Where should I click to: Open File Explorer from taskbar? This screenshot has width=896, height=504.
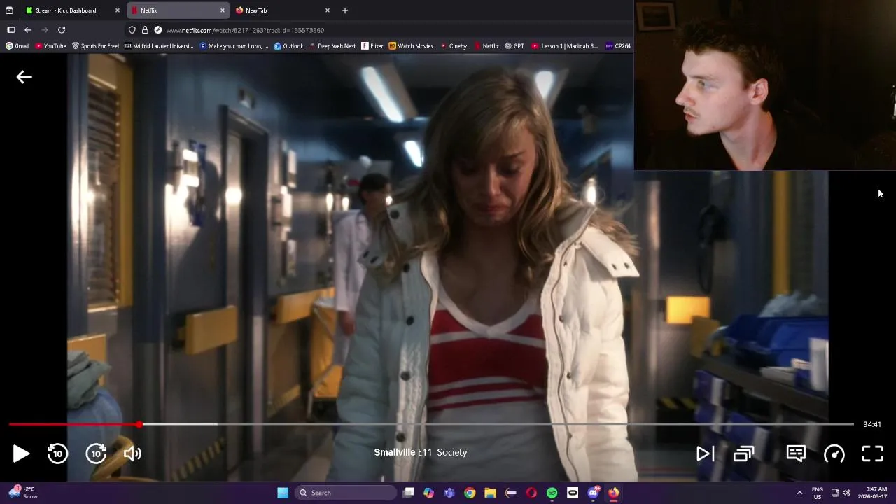click(x=490, y=493)
